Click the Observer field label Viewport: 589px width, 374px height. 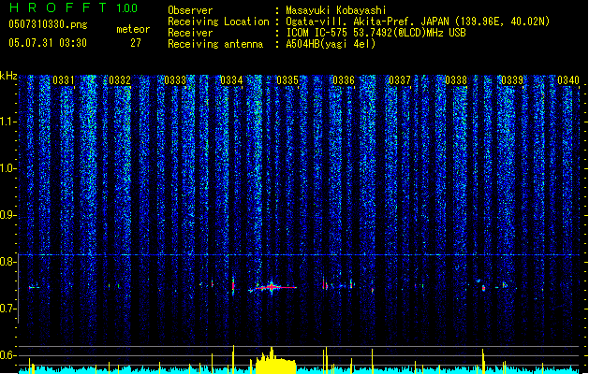190,10
